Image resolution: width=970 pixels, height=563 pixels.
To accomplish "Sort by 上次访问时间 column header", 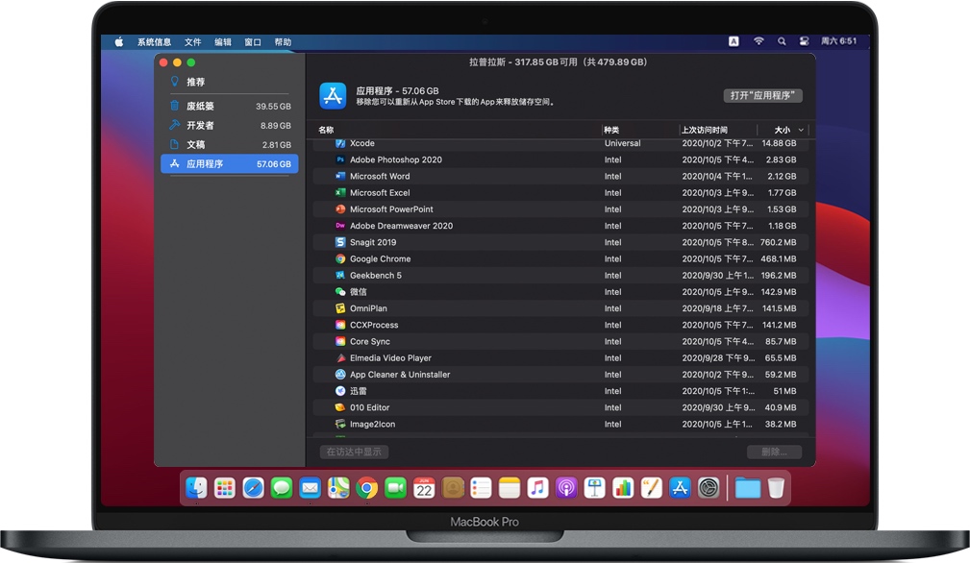I will 705,130.
